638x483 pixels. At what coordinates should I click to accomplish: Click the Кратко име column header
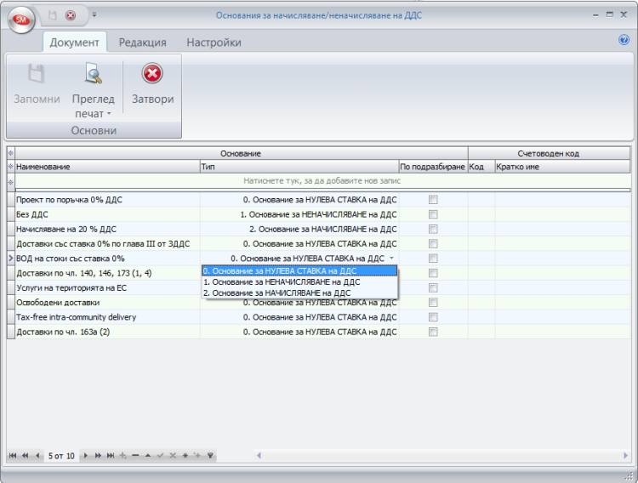(562, 167)
